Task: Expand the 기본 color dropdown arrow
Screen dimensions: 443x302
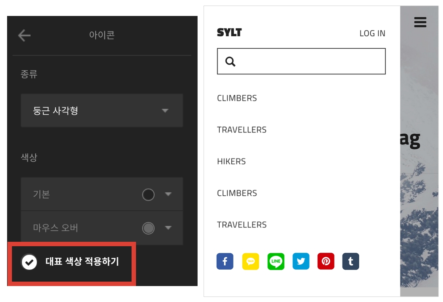Action: (x=168, y=194)
